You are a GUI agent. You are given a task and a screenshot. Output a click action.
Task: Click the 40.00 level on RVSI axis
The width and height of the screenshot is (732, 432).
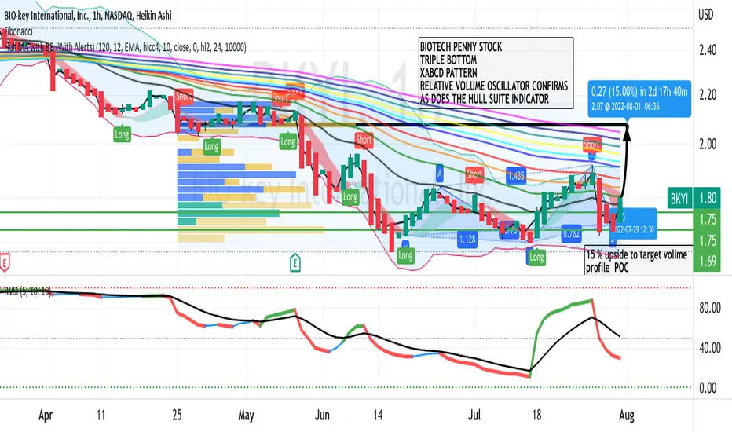click(709, 348)
